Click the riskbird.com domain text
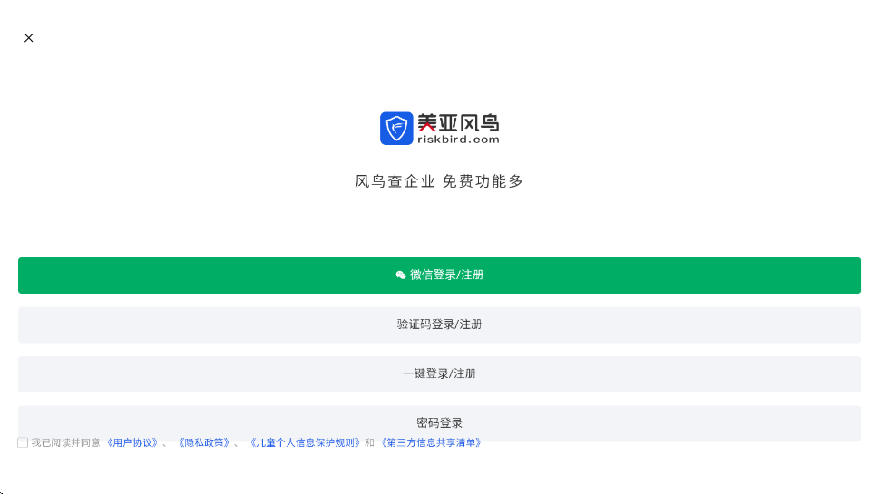Image resolution: width=878 pixels, height=494 pixels. [x=458, y=140]
